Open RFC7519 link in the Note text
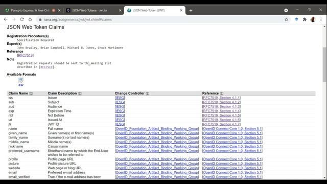 (x=46, y=67)
